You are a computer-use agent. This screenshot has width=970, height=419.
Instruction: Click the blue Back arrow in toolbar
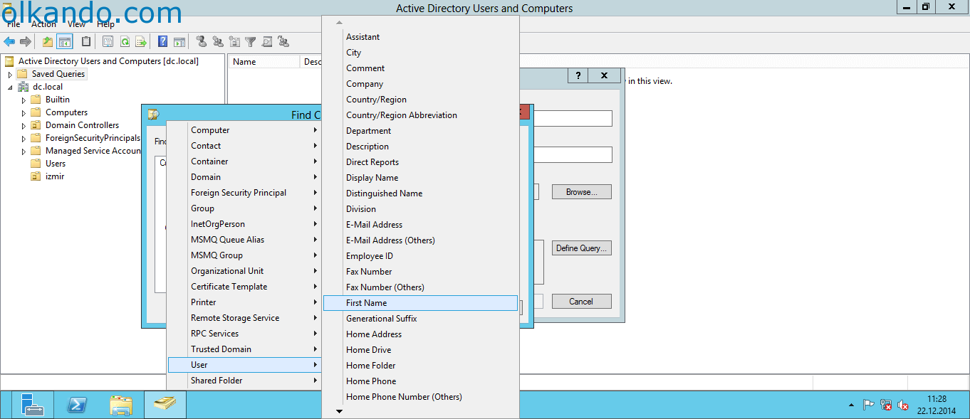point(9,42)
